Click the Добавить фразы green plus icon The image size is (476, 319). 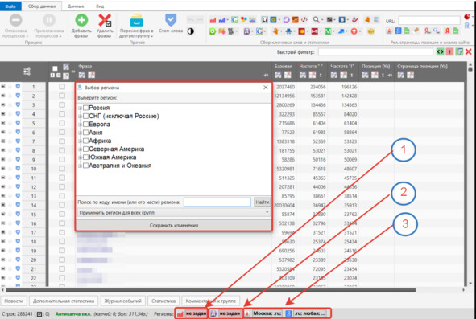(x=81, y=21)
